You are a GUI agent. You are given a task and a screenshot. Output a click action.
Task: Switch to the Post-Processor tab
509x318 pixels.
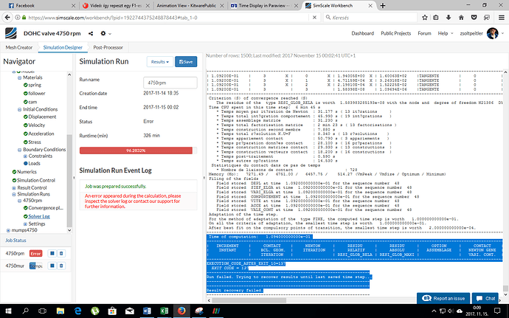[108, 47]
